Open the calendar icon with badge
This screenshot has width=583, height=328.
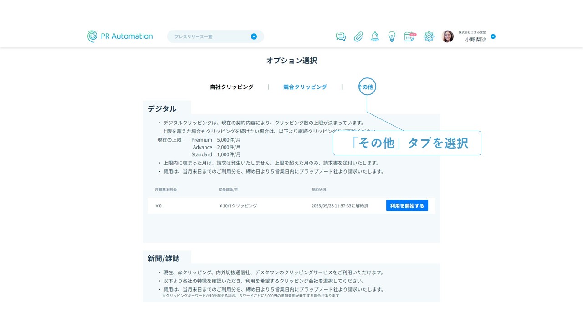click(410, 37)
